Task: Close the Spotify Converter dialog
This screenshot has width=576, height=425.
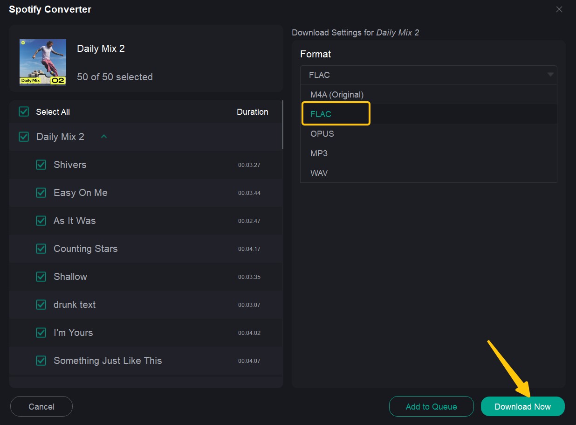Action: [x=559, y=9]
